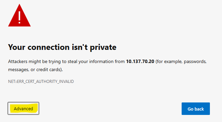This screenshot has height=122, width=222.
Task: Click the word "passwords," in the description
Action: (195, 62)
